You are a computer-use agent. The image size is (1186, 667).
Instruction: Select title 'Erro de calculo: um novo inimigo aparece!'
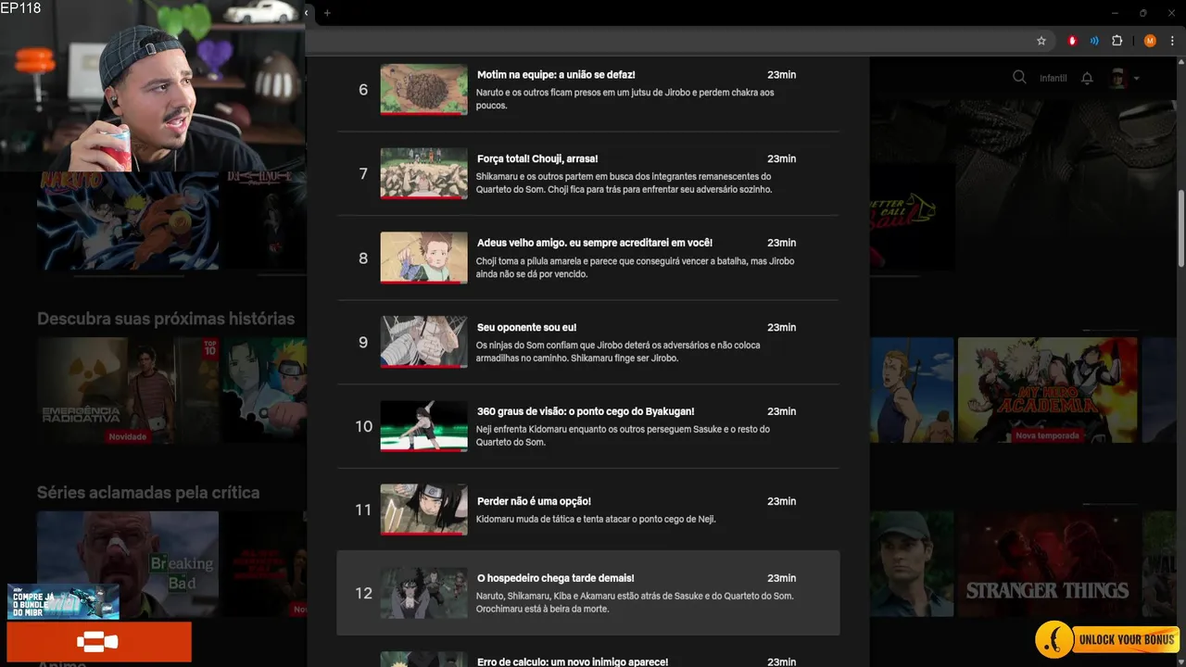(x=573, y=662)
